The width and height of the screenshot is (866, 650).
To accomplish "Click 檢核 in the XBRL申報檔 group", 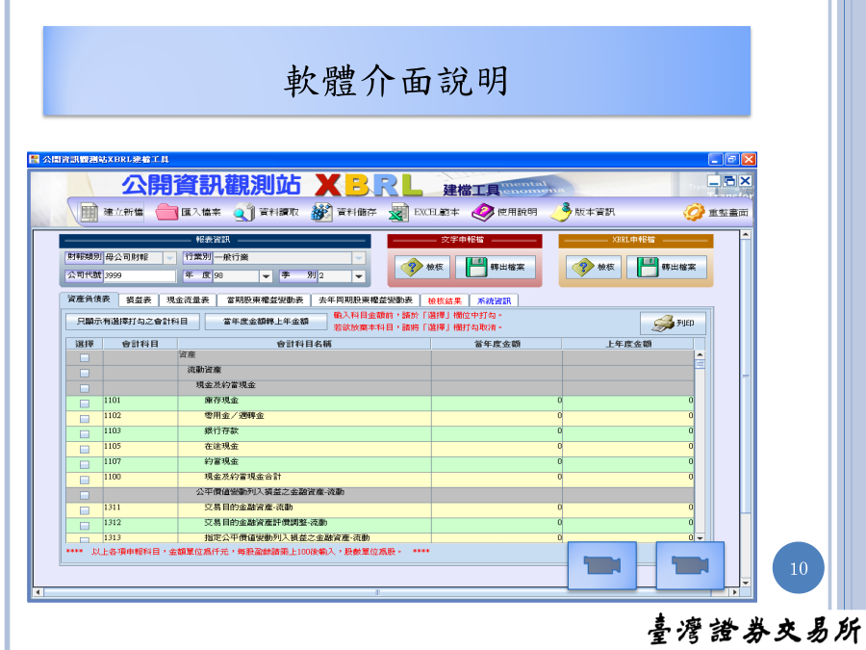I will pos(594,267).
